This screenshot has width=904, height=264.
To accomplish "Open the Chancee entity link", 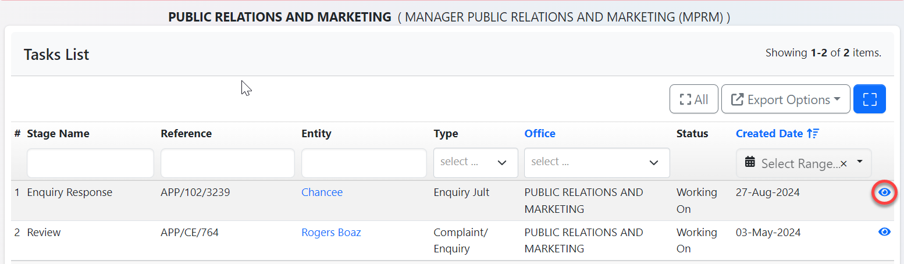I will point(322,192).
